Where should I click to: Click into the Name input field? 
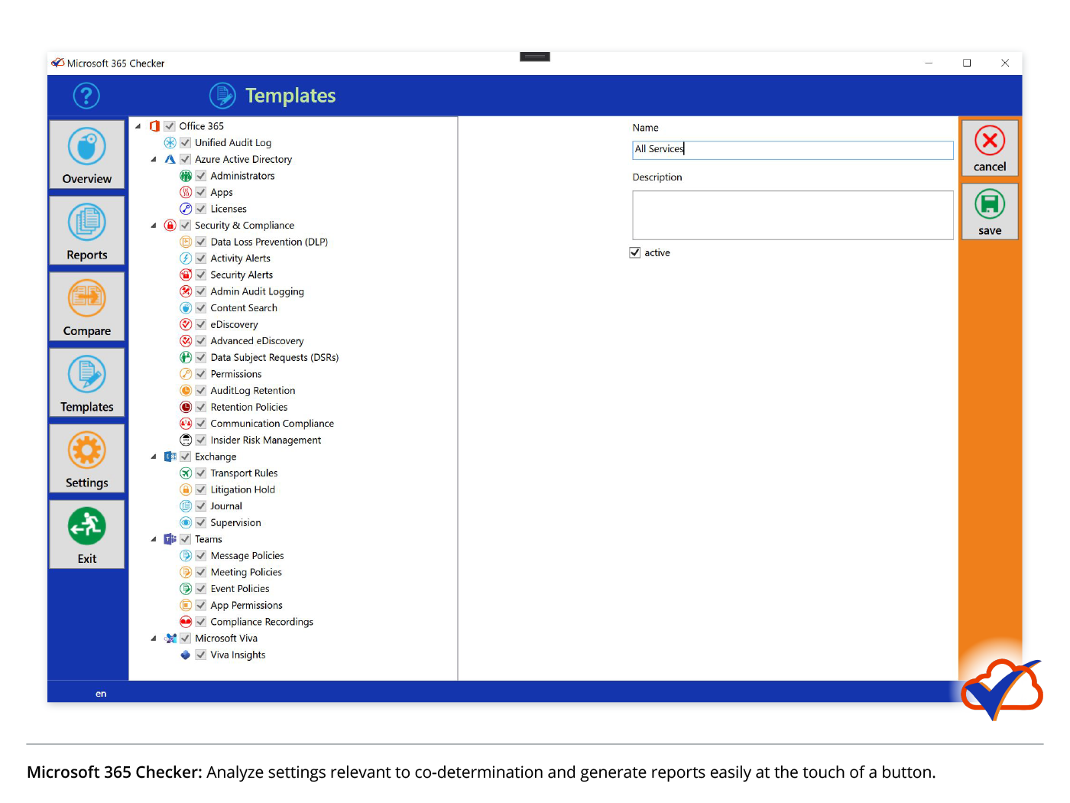tap(793, 150)
